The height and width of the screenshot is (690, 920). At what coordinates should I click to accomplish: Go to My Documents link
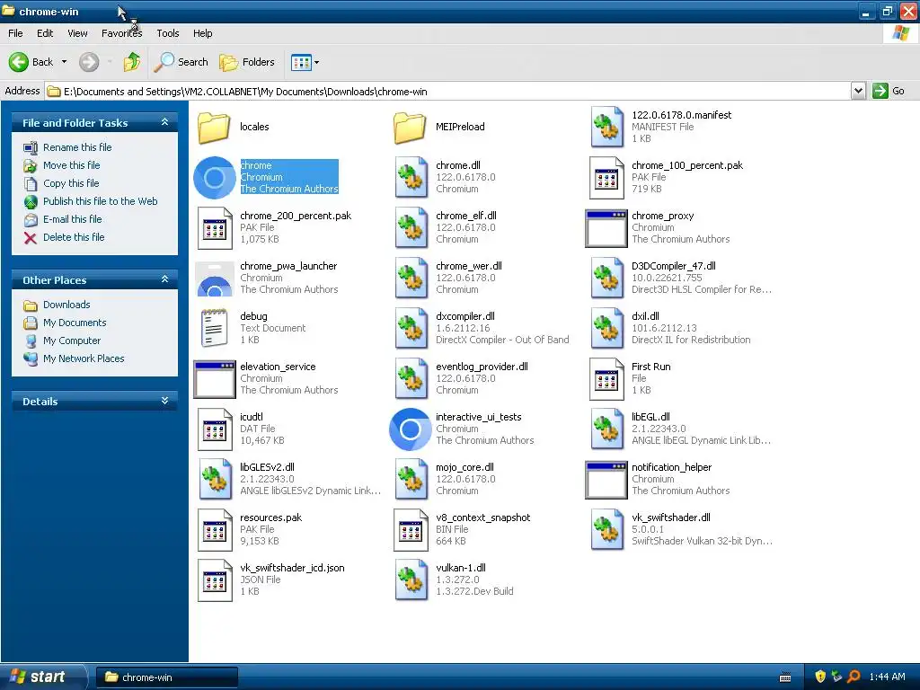pos(75,323)
